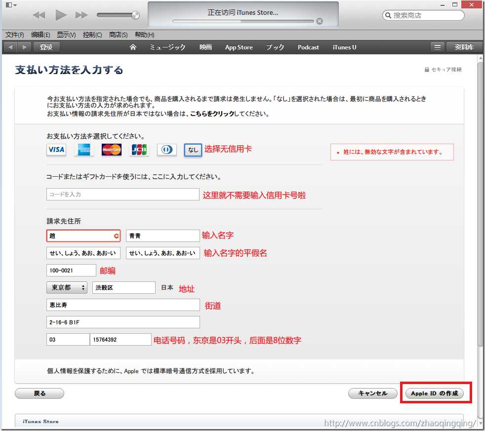Select the VISA payment method icon
Screen dimensions: 485x431
[x=56, y=150]
